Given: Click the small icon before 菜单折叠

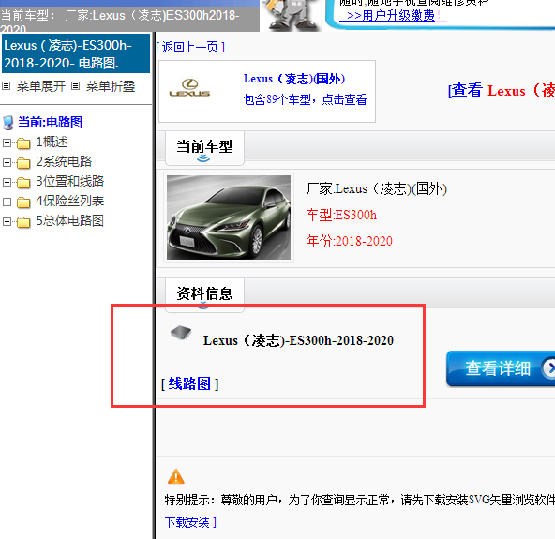Looking at the screenshot, I should click(75, 85).
